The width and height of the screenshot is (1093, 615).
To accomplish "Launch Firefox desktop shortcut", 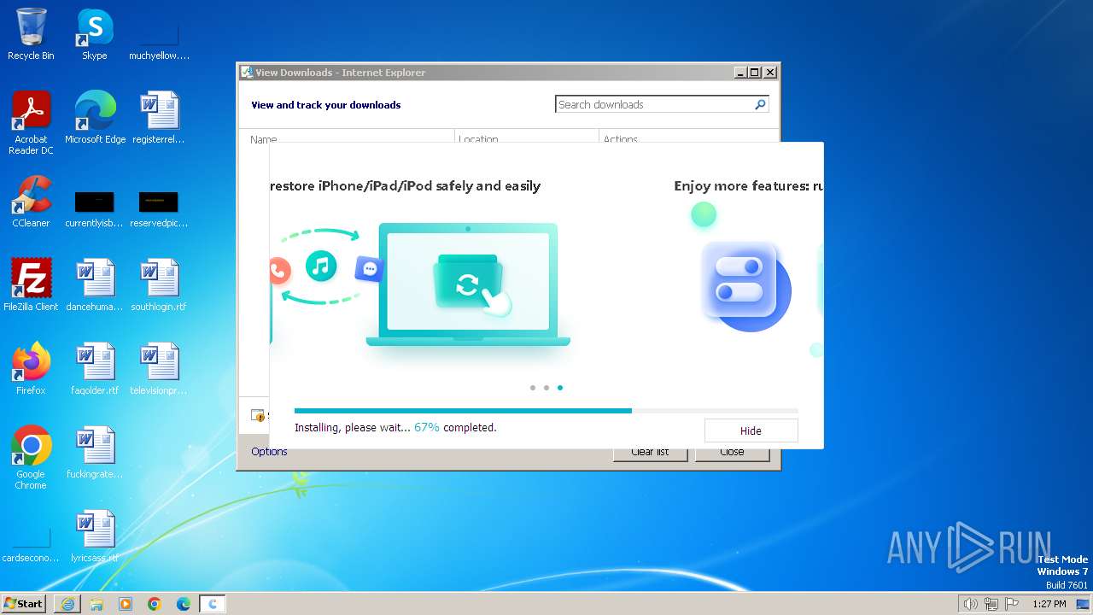I will click(x=31, y=369).
